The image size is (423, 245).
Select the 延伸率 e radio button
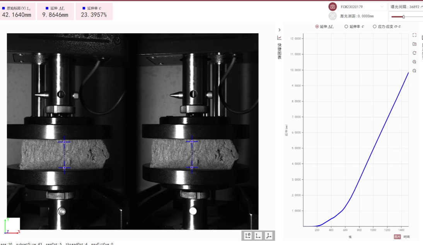pyautogui.click(x=346, y=27)
